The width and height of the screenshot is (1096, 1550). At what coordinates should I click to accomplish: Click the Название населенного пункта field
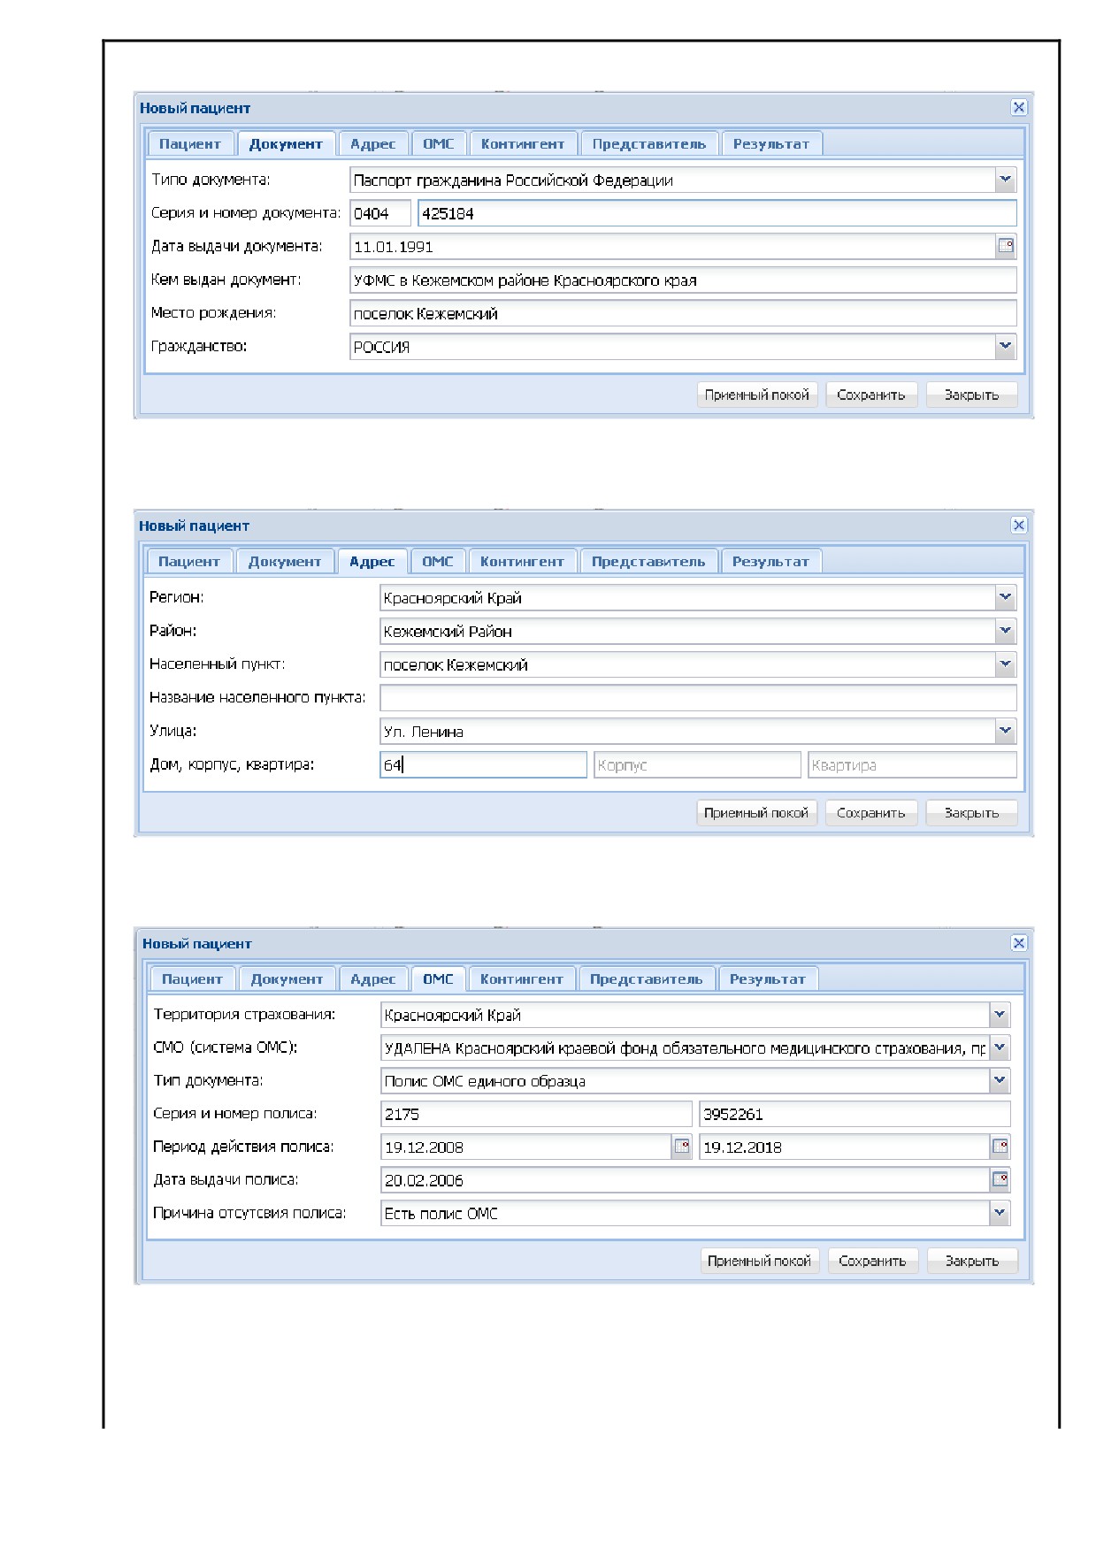pos(698,697)
